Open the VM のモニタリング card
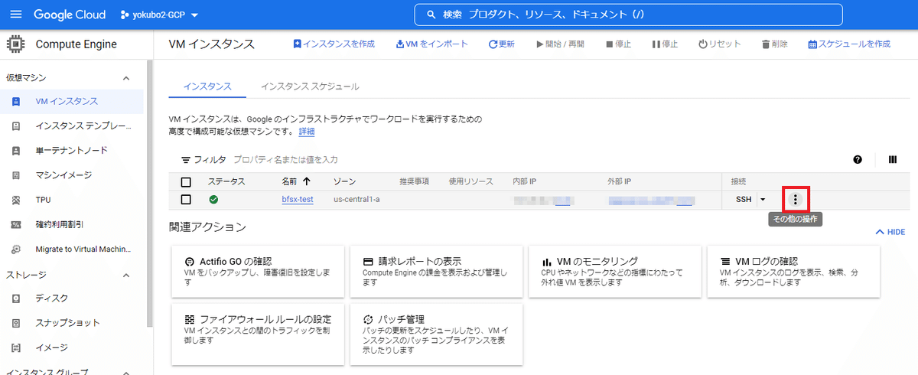The width and height of the screenshot is (918, 375). 616,272
